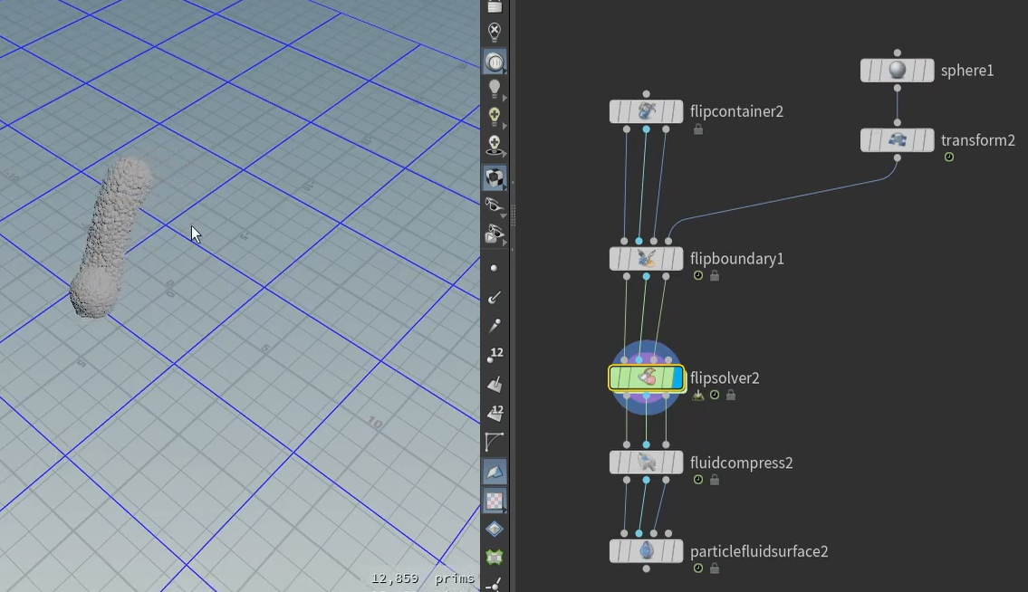The height and width of the screenshot is (592, 1028).
Task: Toggle blue display flag on flipsolver2
Action: [677, 378]
